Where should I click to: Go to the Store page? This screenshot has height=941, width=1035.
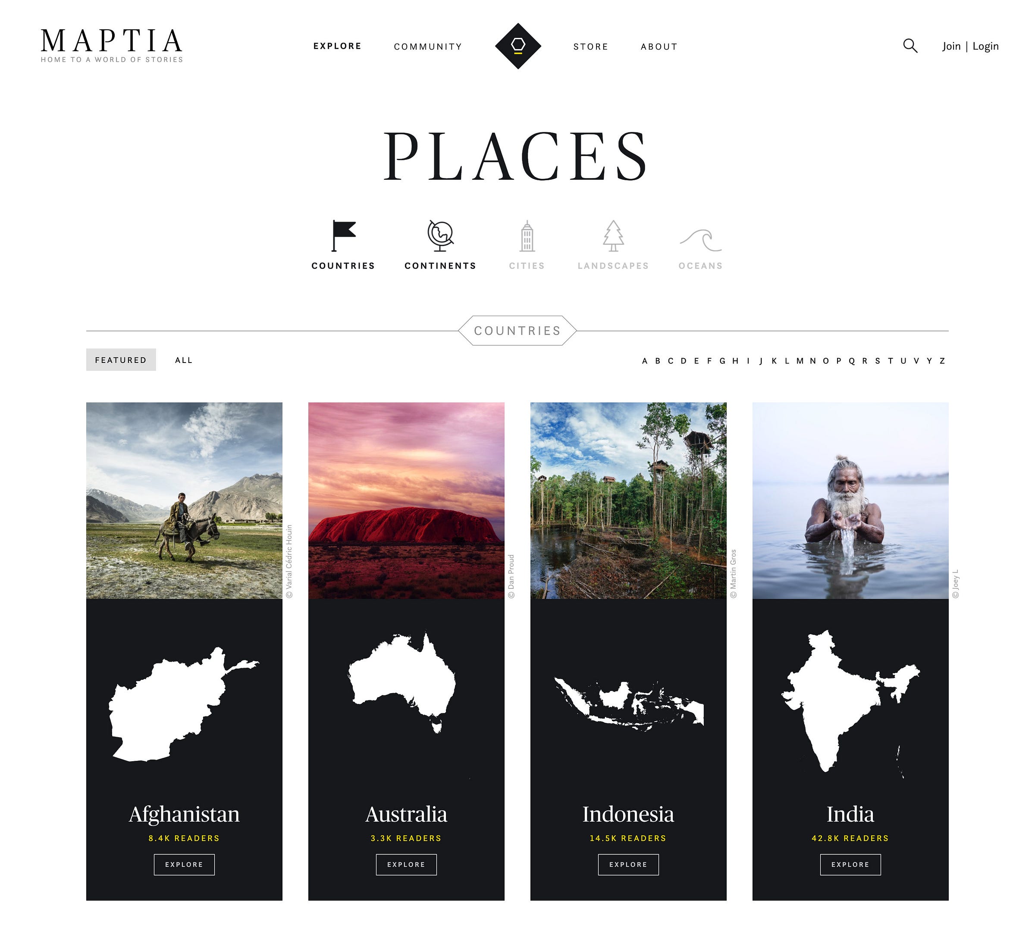[590, 47]
